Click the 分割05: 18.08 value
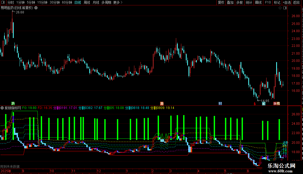 114,108
